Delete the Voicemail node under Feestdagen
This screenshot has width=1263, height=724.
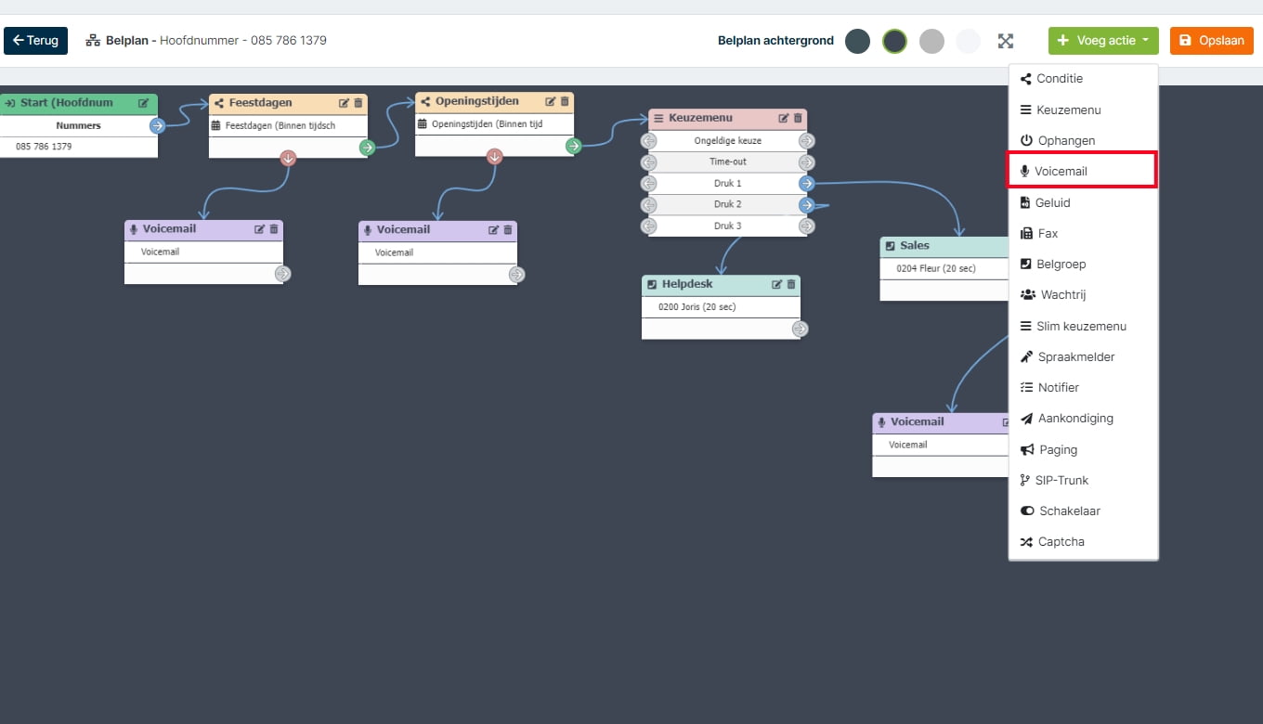[x=274, y=229]
